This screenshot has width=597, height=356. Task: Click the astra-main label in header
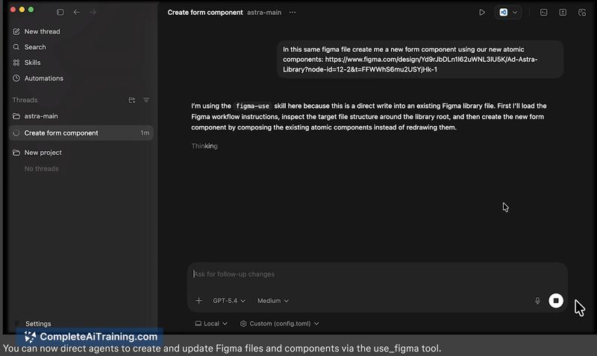tap(264, 13)
